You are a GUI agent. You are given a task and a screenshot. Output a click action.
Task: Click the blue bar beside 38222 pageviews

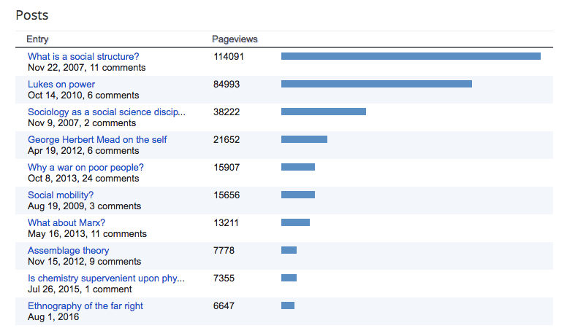323,112
